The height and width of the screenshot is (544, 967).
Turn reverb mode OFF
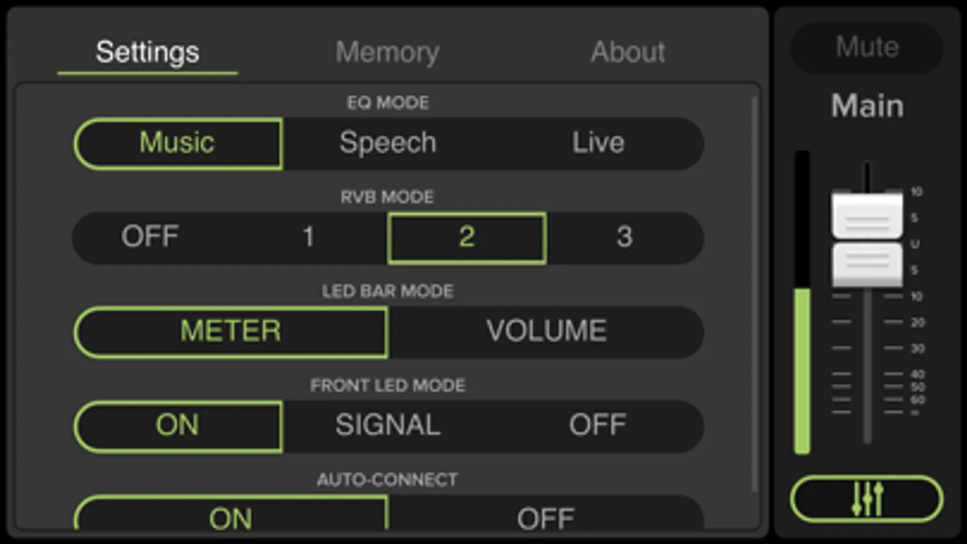(x=150, y=237)
